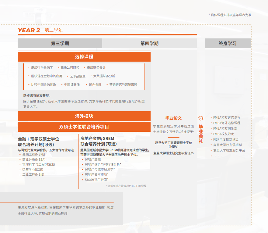Click the 复旦大学工商管理硕士学位 text

173,143
